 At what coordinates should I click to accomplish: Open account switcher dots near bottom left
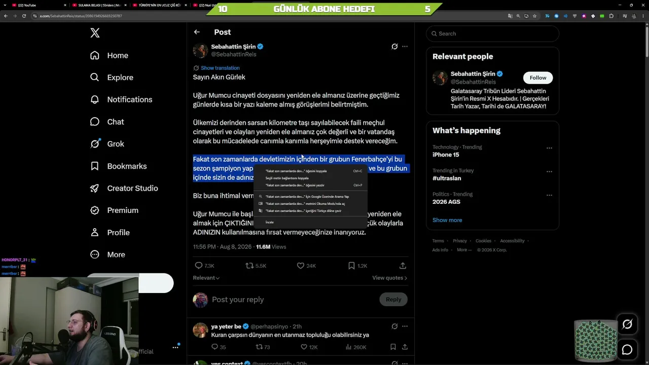175,347
